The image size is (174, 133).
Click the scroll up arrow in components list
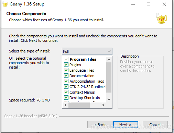pos(109,60)
